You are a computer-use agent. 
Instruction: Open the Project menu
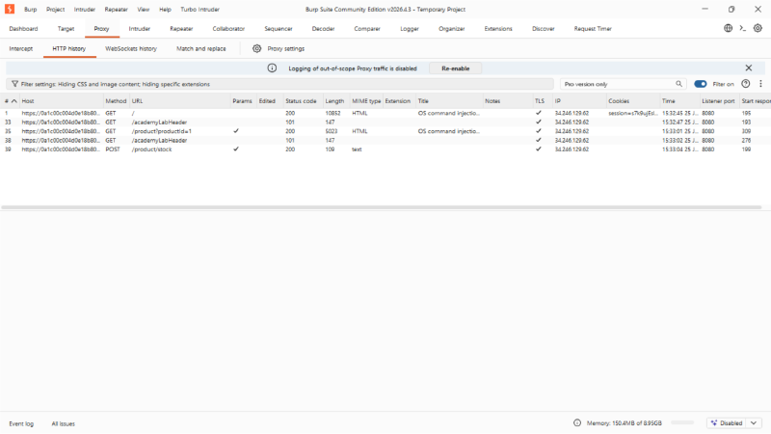[55, 9]
